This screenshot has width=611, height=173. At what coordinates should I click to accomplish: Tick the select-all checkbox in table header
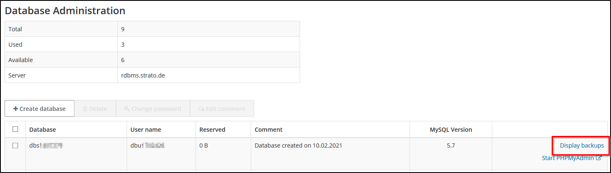tap(15, 129)
